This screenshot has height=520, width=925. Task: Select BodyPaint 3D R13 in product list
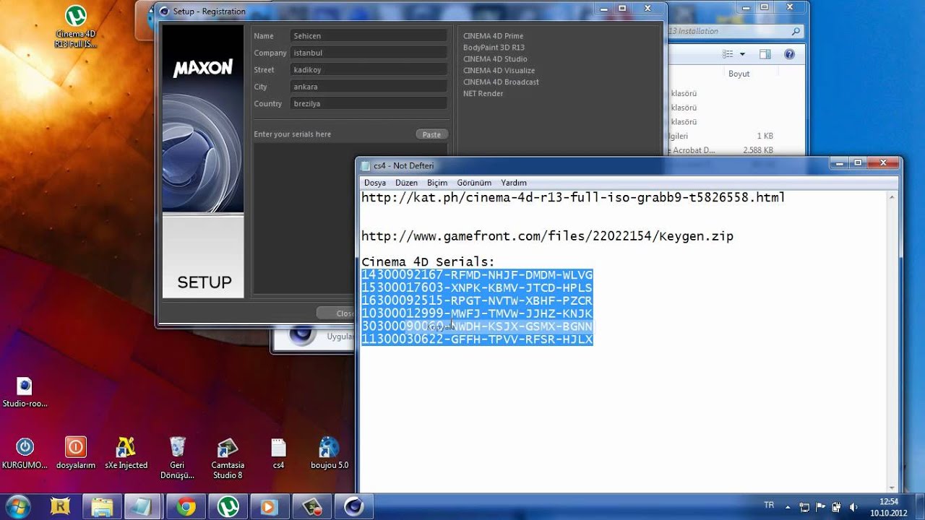[x=494, y=48]
